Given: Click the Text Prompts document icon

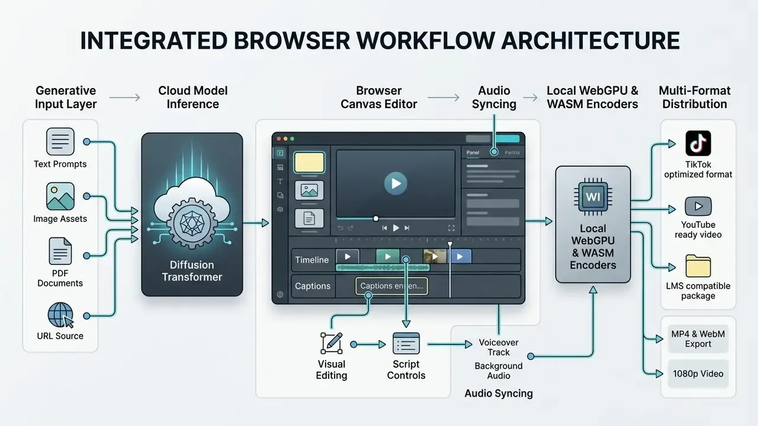Looking at the screenshot, I should click(60, 142).
